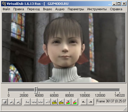Click the Frame 36137 position field
This screenshot has height=112, width=128.
111,102
